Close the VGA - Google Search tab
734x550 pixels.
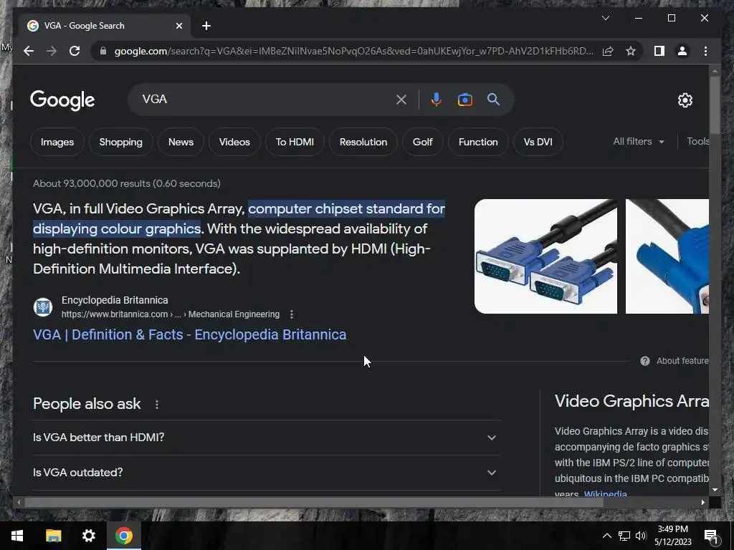point(178,26)
